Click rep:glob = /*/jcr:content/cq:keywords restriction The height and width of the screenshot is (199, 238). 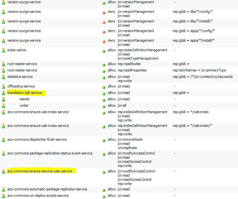tap(202, 77)
